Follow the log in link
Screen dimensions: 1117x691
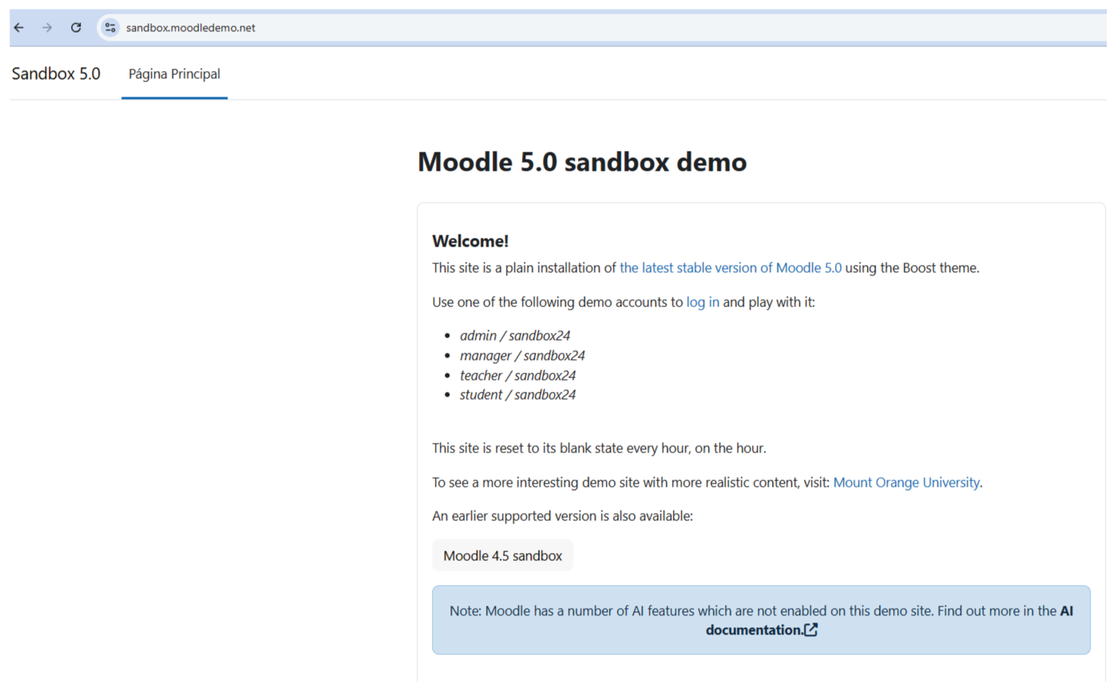coord(703,302)
